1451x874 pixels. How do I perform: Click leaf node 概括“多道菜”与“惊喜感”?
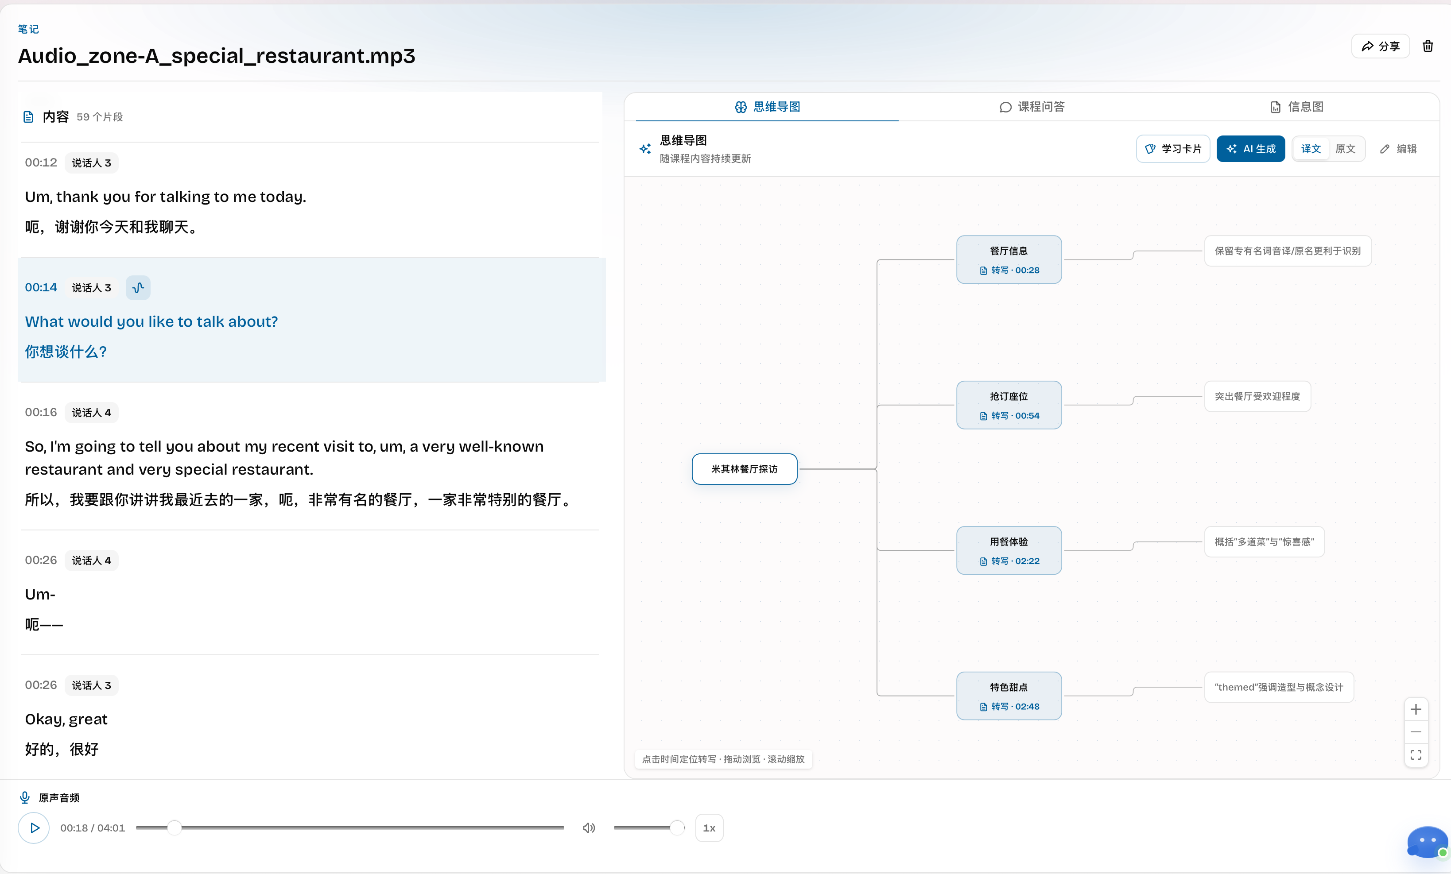pos(1265,541)
